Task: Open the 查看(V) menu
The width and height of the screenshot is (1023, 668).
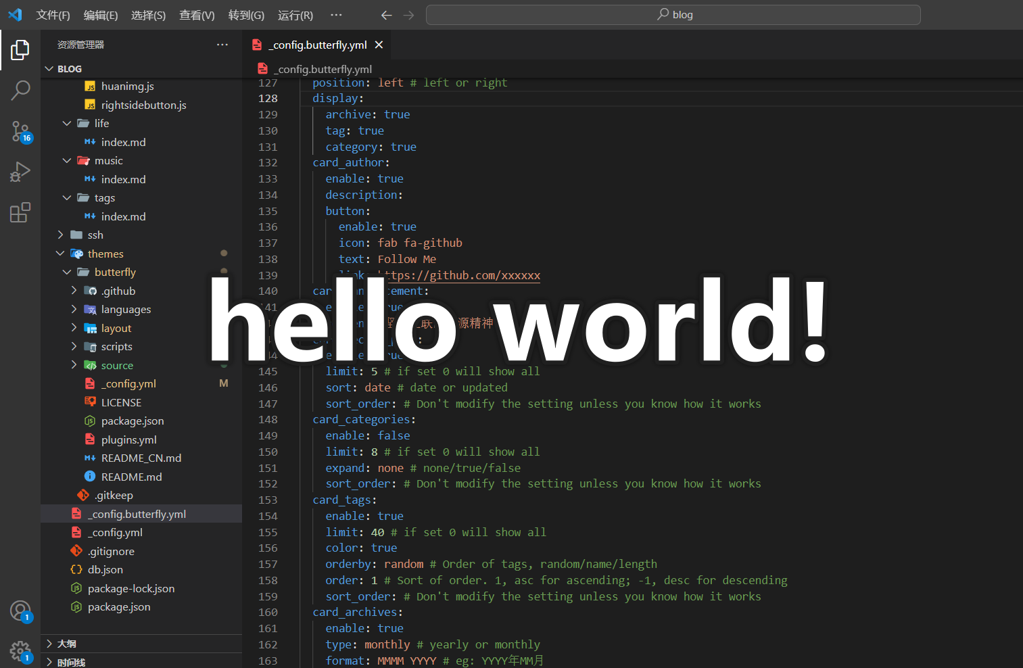Action: (x=197, y=15)
